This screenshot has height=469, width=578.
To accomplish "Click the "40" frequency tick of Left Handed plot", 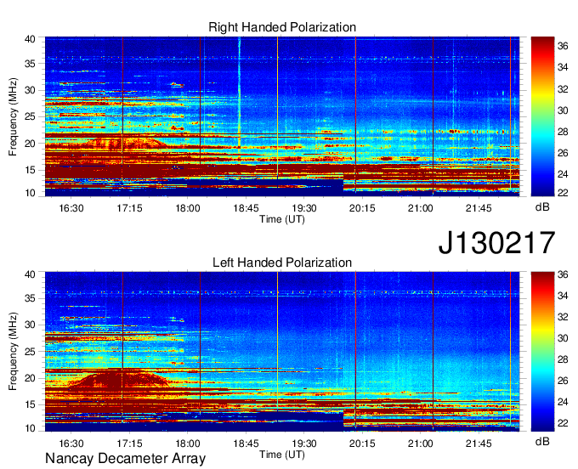I will click(x=30, y=274).
